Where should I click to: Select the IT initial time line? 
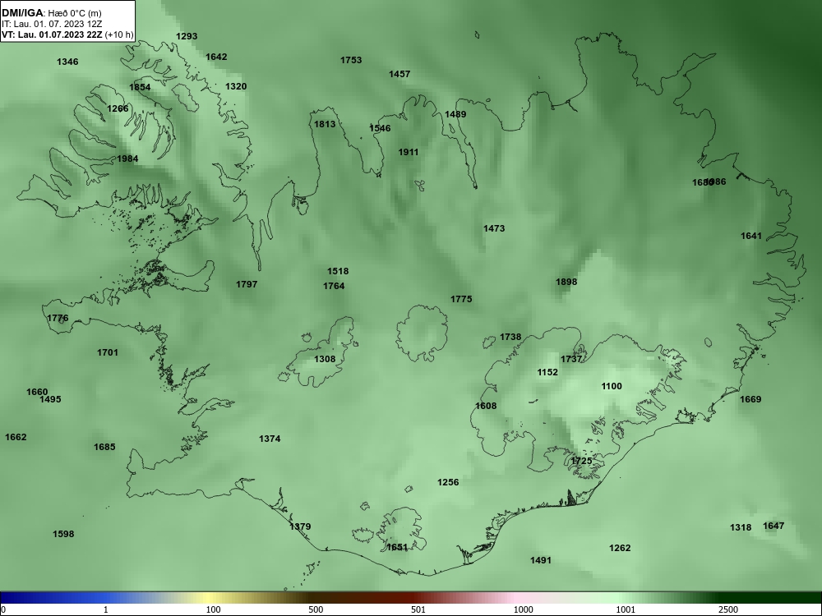tap(51, 24)
